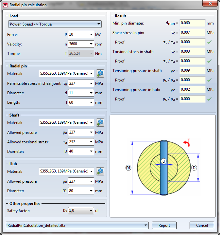Image resolution: width=220 pixels, height=235 pixels.
Task: Click the pin Length input field
Action: point(78,102)
